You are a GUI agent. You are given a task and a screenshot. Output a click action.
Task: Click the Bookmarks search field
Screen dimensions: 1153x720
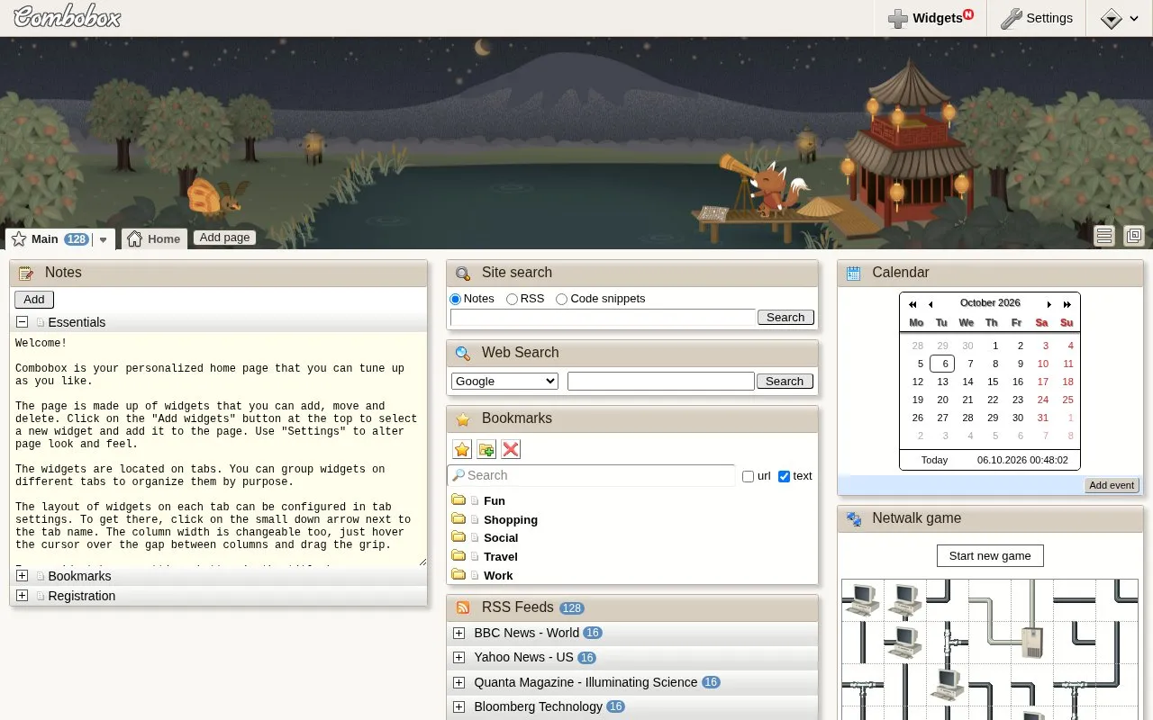[592, 475]
